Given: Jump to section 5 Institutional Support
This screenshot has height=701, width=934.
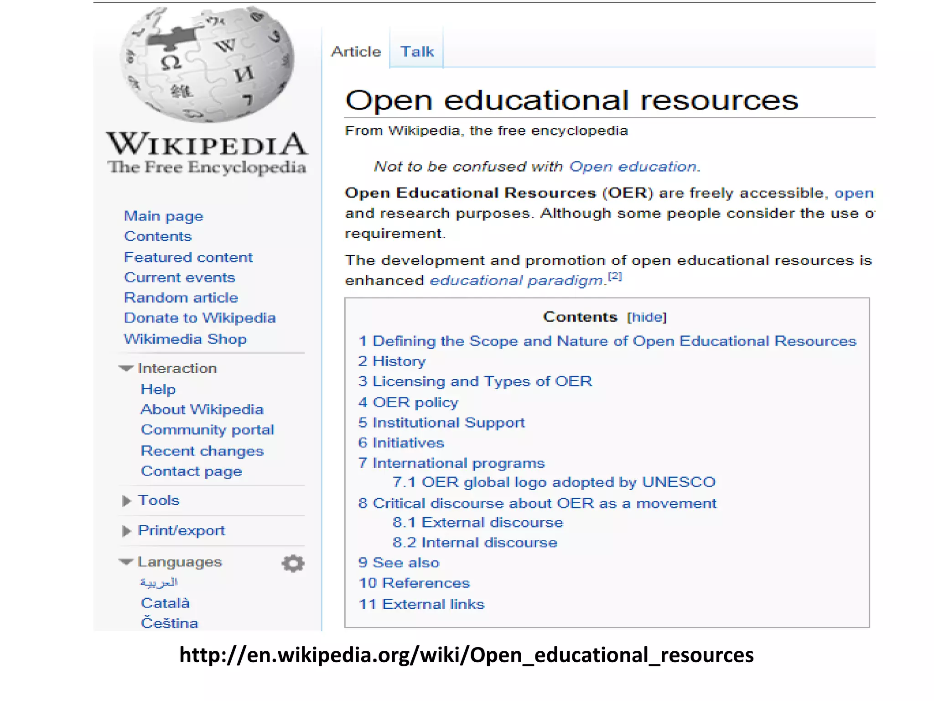Looking at the screenshot, I should coord(441,423).
